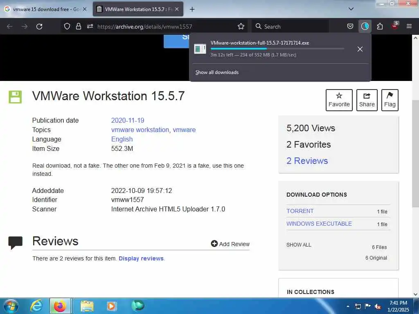The width and height of the screenshot is (419, 314).
Task: Click SHOW ALL files
Action: point(299,245)
